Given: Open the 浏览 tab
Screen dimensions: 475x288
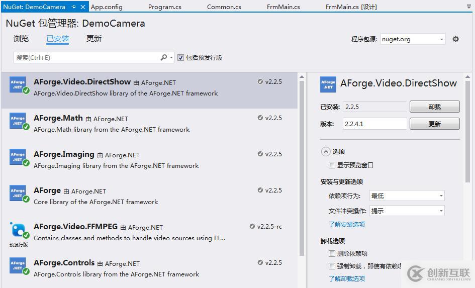Looking at the screenshot, I should coord(21,39).
